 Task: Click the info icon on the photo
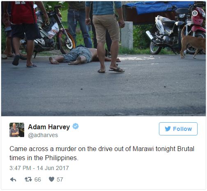coord(195,13)
